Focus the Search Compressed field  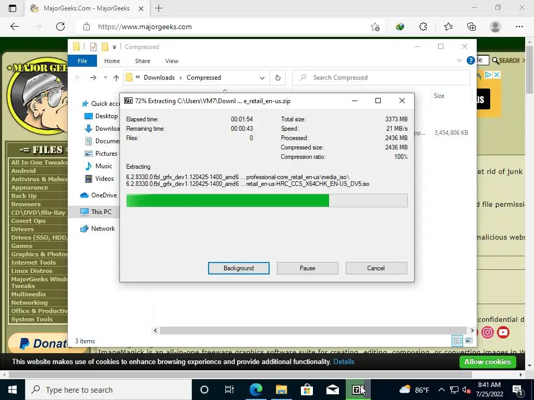pyautogui.click(x=381, y=78)
